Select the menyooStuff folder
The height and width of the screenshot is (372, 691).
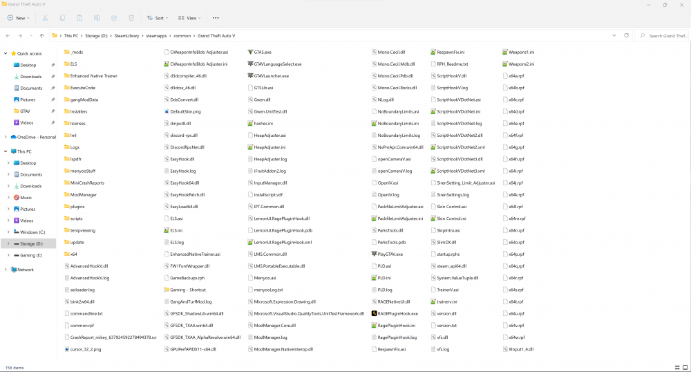pos(82,171)
